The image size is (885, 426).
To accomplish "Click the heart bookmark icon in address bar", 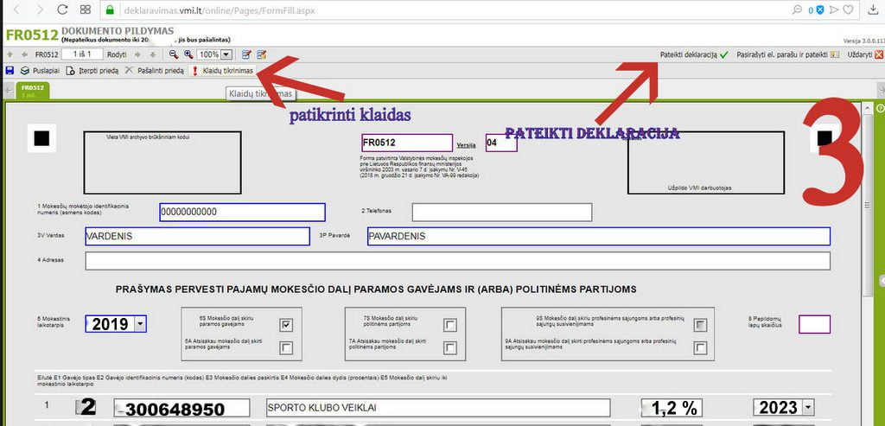I will click(x=849, y=10).
